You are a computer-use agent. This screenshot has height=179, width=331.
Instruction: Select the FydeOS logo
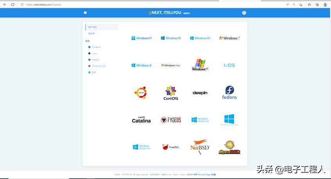click(x=171, y=120)
